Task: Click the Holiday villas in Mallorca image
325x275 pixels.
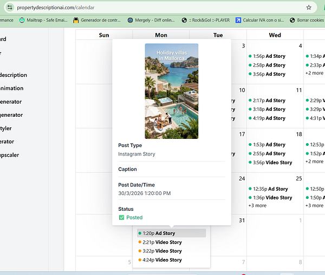Action: coord(171,91)
